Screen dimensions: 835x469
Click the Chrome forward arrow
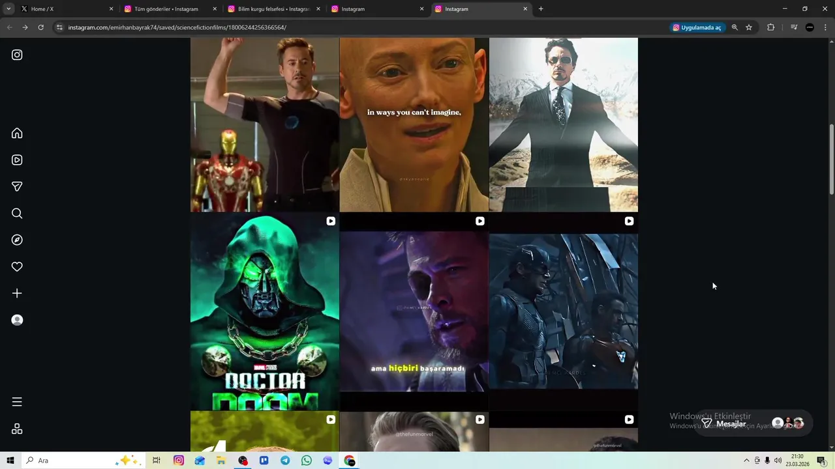click(x=25, y=27)
